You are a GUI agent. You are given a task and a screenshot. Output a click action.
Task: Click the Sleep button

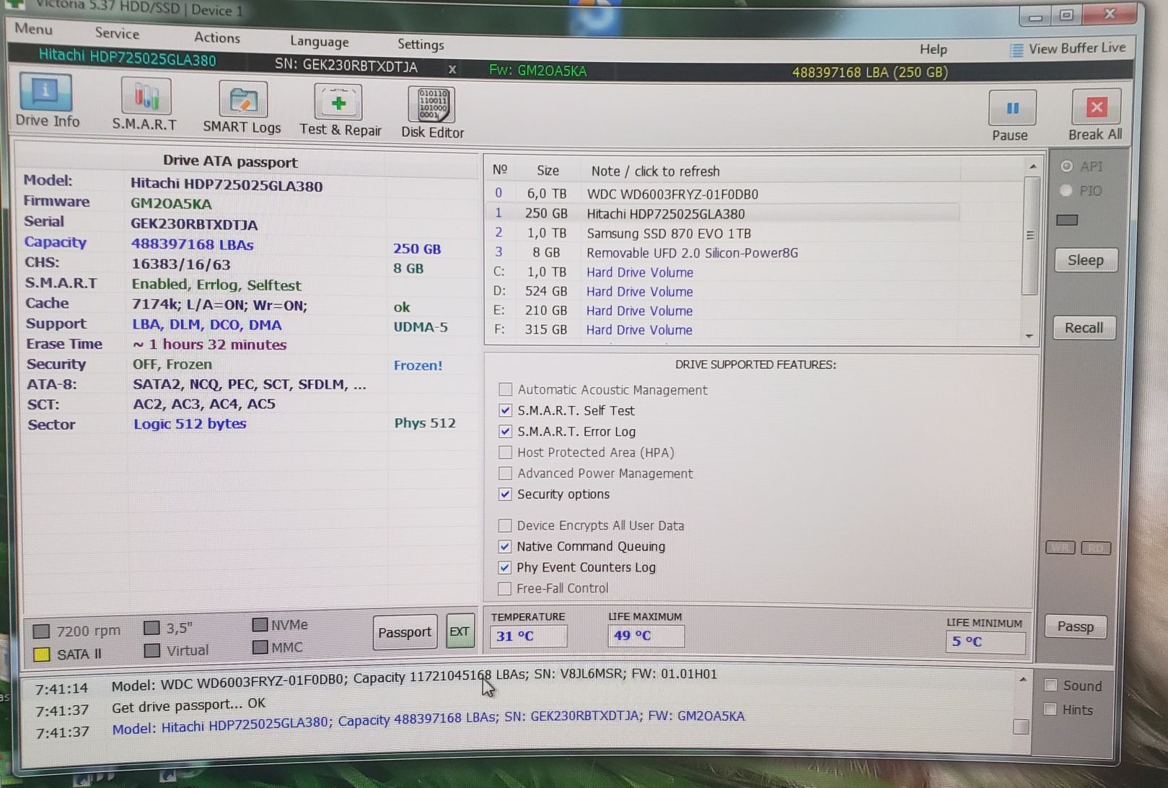click(x=1086, y=260)
